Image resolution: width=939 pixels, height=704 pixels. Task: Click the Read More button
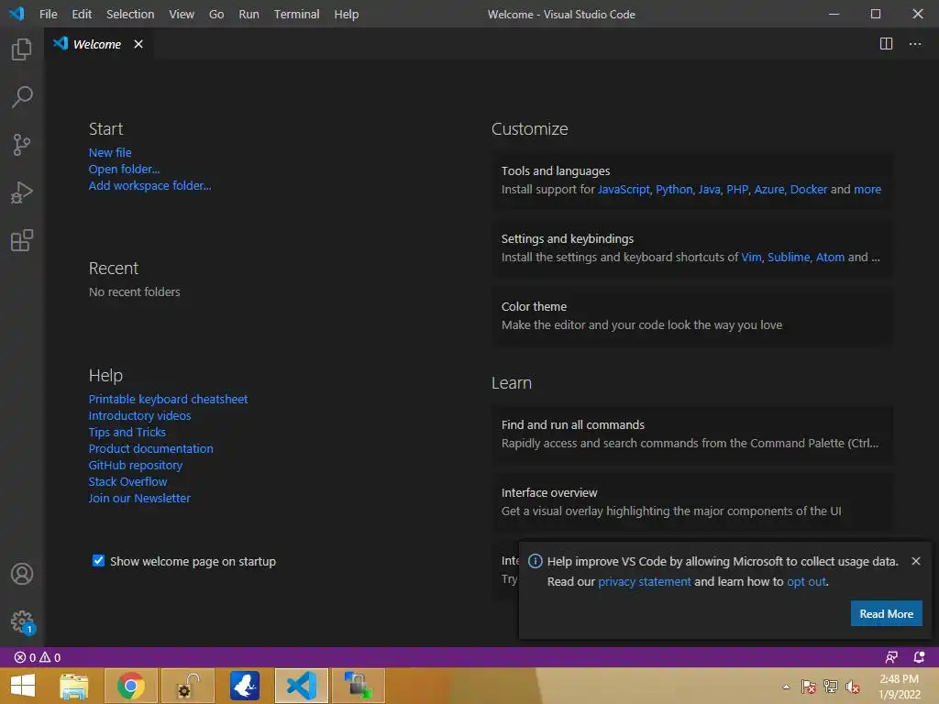coord(887,613)
